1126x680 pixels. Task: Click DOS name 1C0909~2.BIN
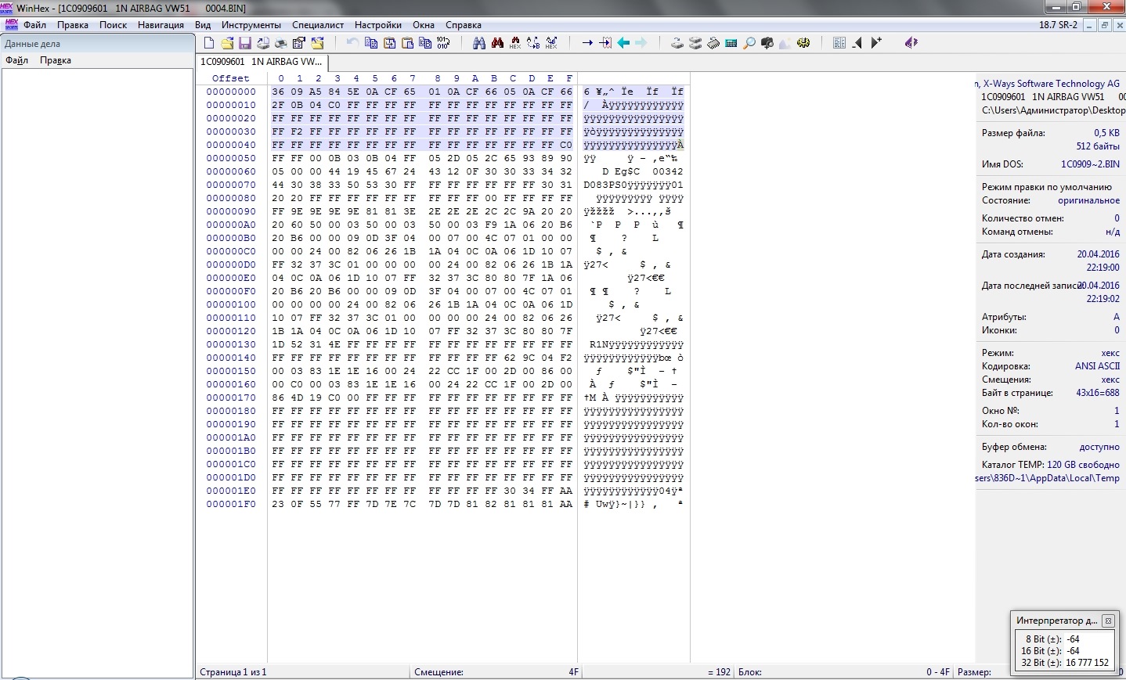click(x=1090, y=164)
